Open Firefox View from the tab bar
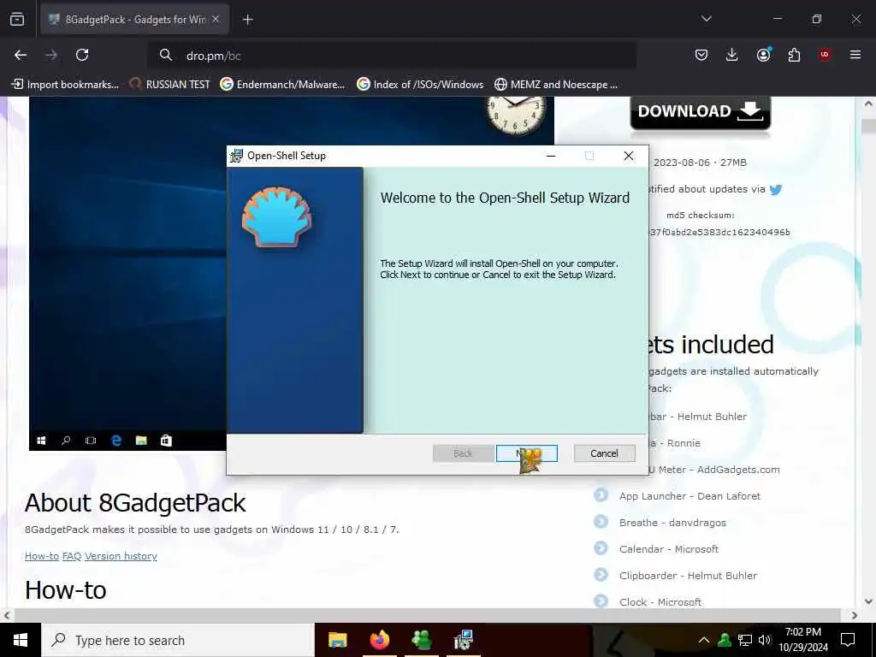Screen dimensions: 876x657 [x=17, y=20]
